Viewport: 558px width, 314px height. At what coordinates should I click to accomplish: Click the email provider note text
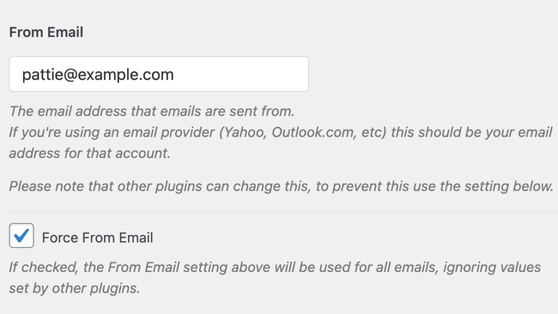click(x=278, y=132)
